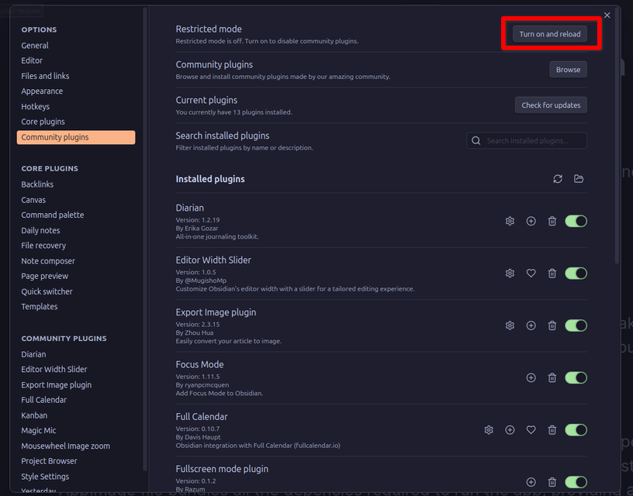
Task: Open Export Image plugin sidebar entry
Action: point(76,385)
